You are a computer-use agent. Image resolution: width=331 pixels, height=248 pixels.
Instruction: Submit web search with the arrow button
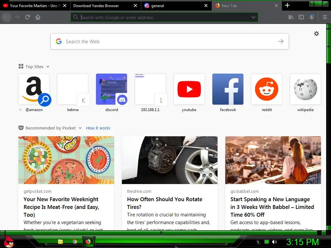[281, 41]
